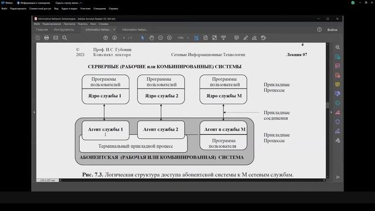
Task: Collapse right pane with small triangle
Action: click(x=331, y=112)
